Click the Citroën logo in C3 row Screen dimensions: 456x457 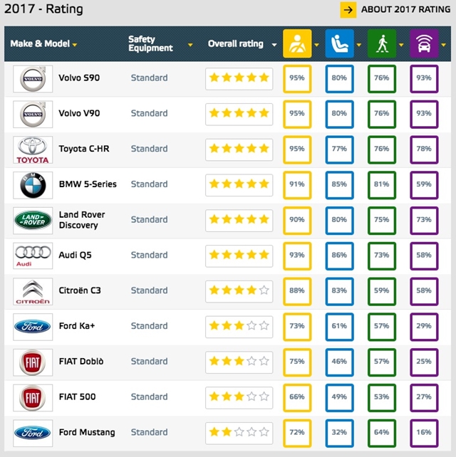pyautogui.click(x=33, y=290)
